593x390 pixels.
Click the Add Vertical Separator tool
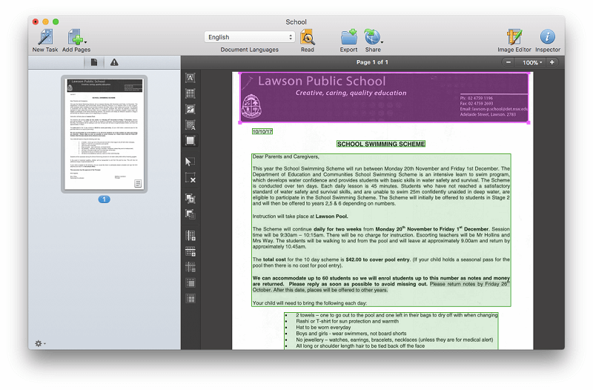click(x=191, y=236)
